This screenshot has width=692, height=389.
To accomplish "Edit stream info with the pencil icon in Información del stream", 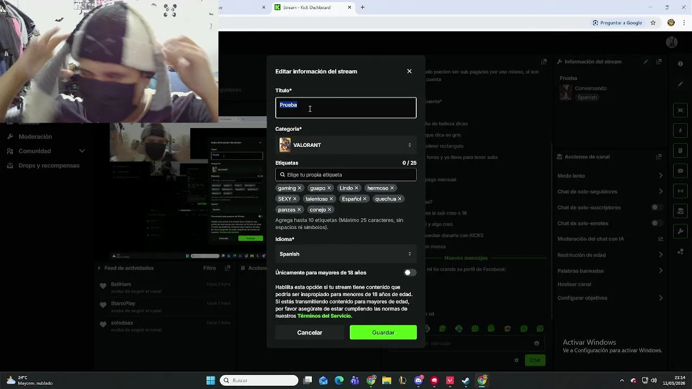I will tap(646, 62).
